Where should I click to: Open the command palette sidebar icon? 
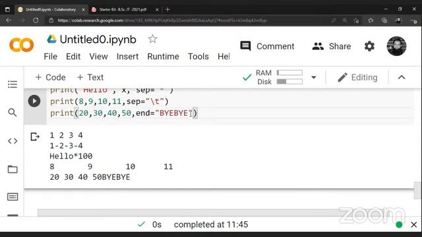tap(13, 197)
